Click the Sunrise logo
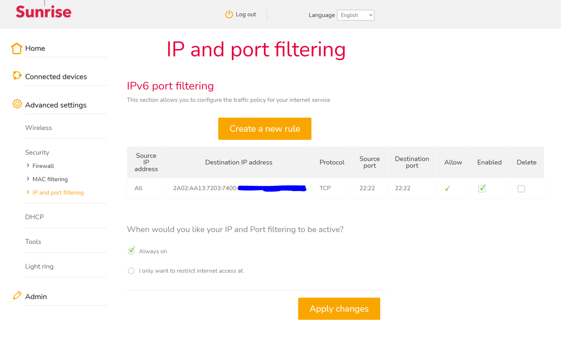The image size is (561, 362). (x=44, y=12)
